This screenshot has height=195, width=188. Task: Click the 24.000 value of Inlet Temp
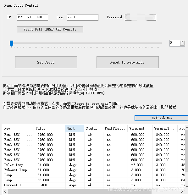click(43, 165)
